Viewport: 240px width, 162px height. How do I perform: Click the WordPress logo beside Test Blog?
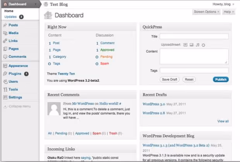46,4
